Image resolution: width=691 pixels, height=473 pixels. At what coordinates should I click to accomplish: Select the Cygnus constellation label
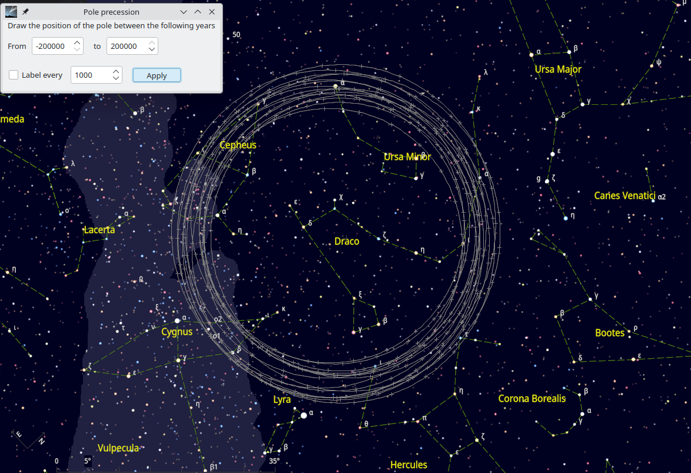click(177, 332)
